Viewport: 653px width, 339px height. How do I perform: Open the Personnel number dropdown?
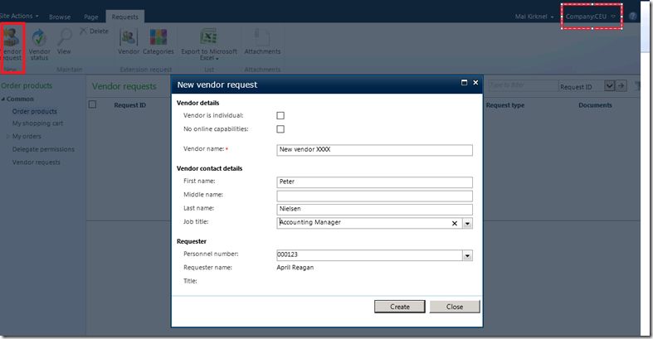[467, 255]
